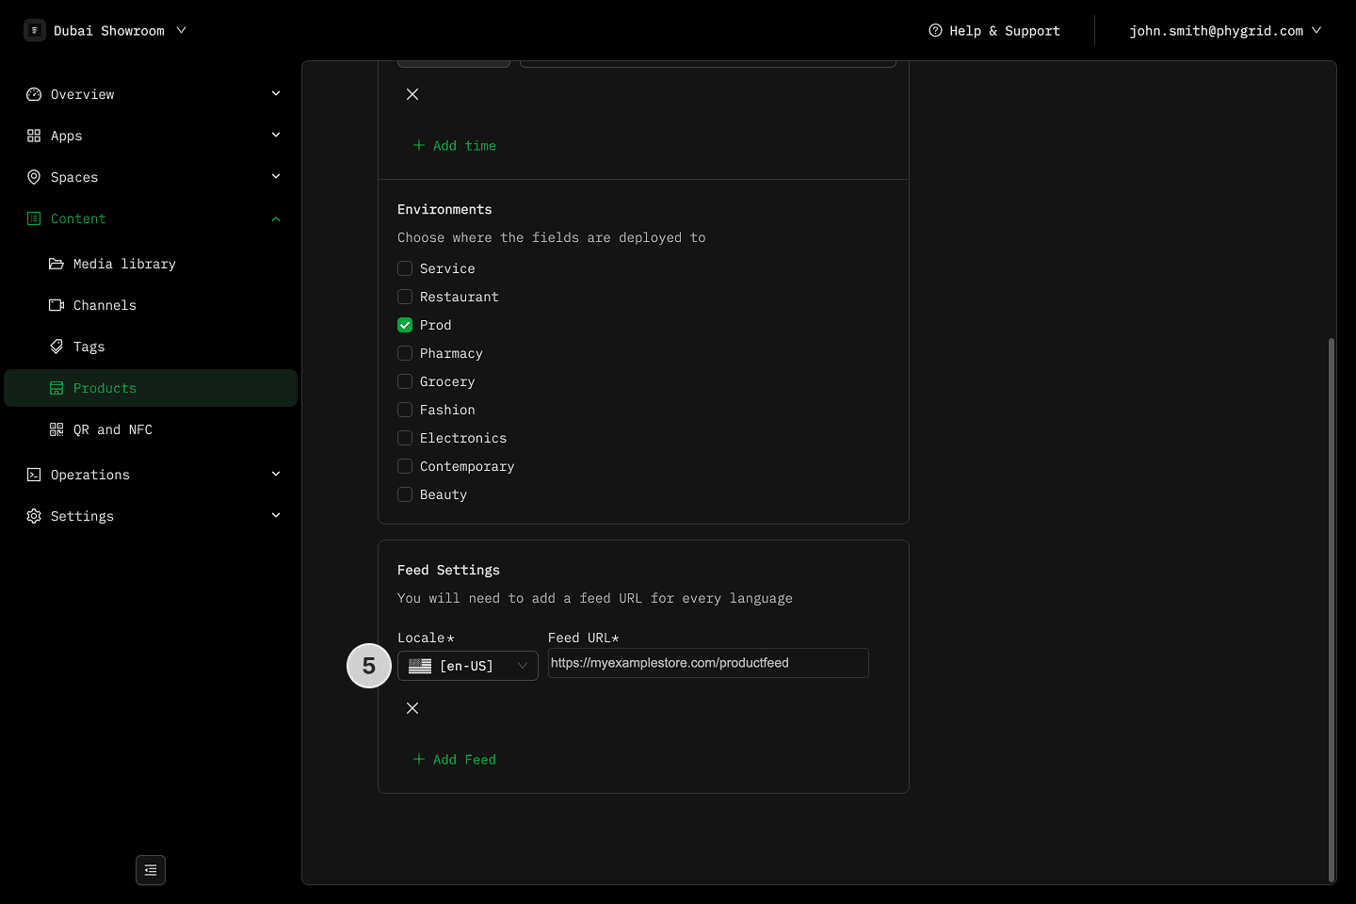This screenshot has width=1356, height=904.
Task: Remove the feed row with X icon
Action: point(412,708)
